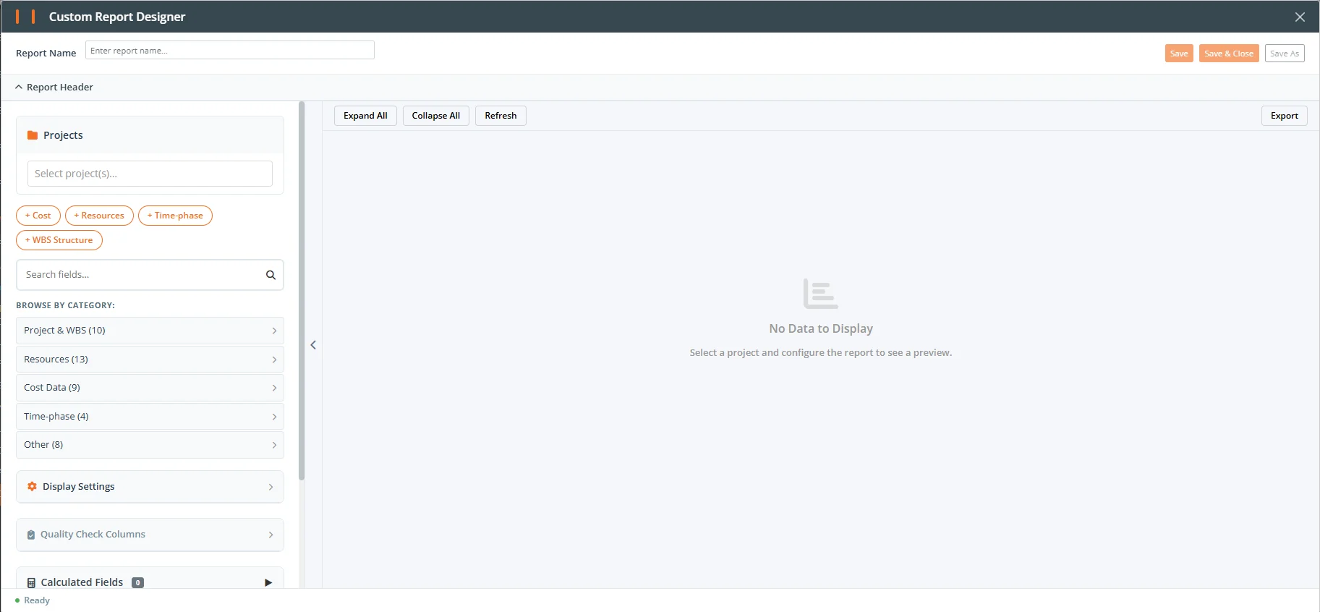Click the Export button
1320x612 pixels.
click(1284, 116)
